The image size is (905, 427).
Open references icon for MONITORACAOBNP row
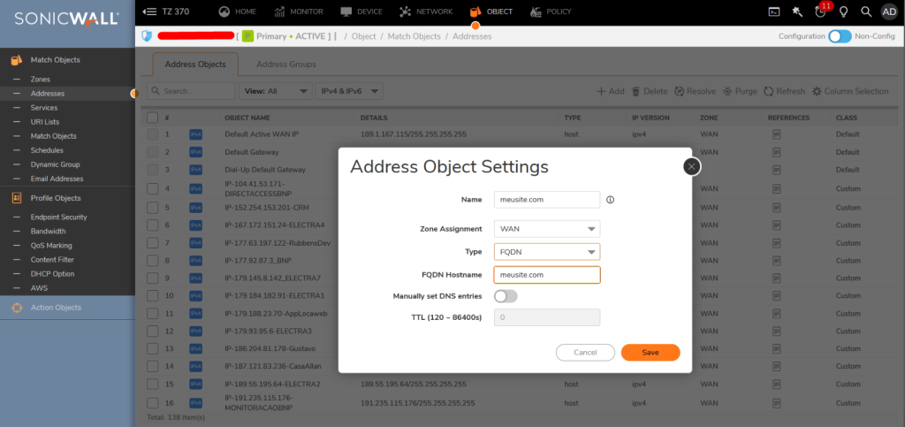pos(776,403)
